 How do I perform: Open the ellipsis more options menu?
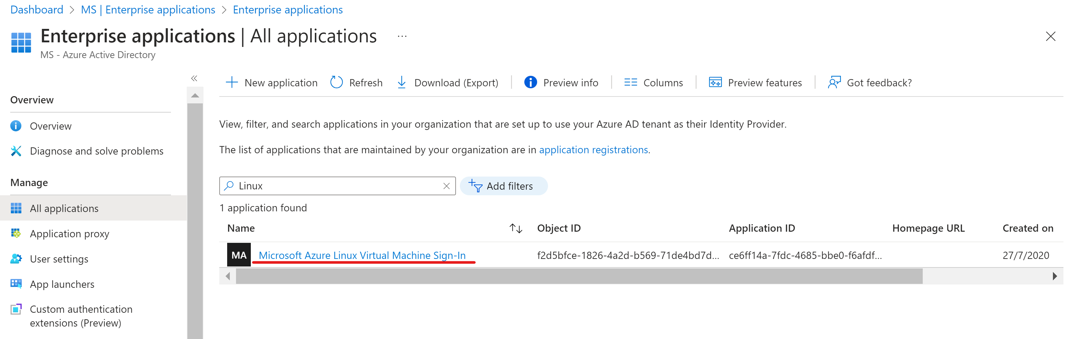402,36
